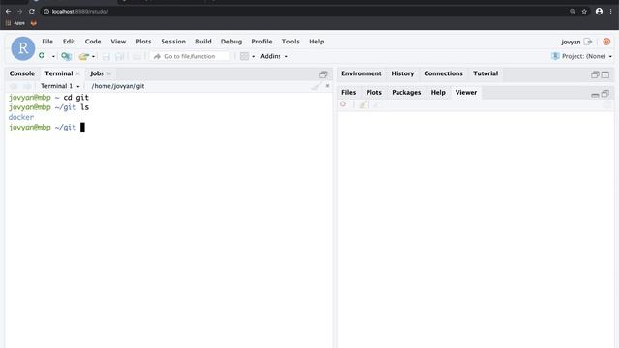Viewport: 619px width, 348px height.
Task: Switch to the Console tab
Action: [21, 73]
